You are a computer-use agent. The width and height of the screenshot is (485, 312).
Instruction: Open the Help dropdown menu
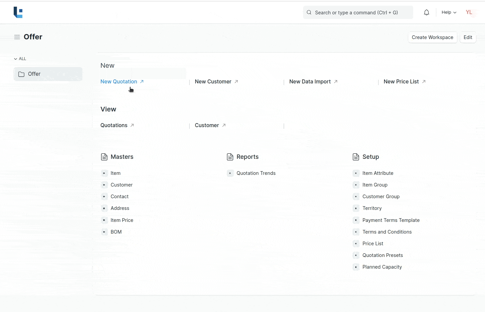pyautogui.click(x=449, y=12)
